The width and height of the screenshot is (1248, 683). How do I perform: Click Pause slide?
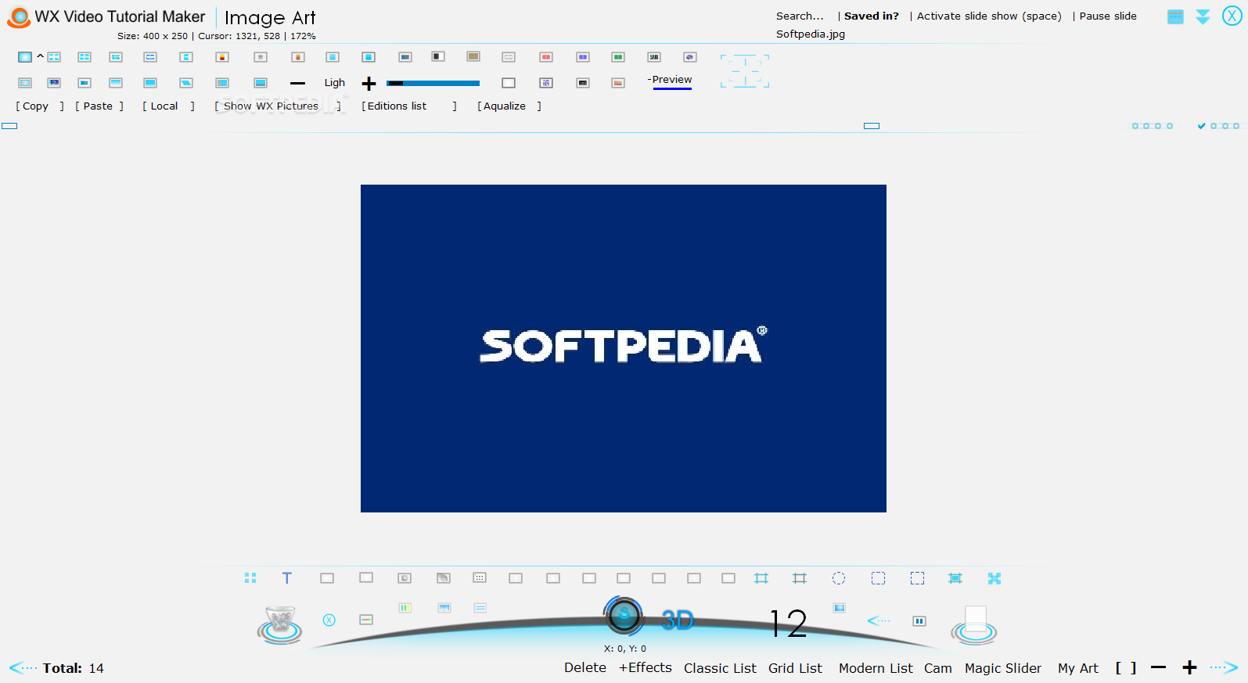tap(1108, 16)
